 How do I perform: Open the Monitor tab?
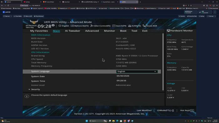[109, 31]
